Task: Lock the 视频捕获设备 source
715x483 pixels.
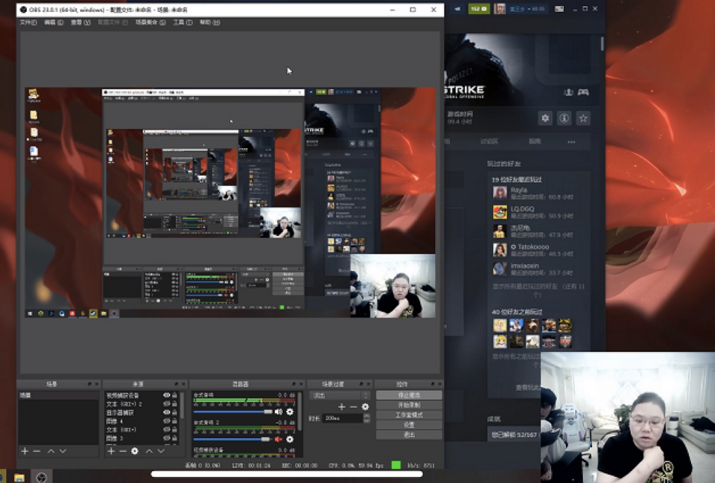Action: click(x=174, y=395)
